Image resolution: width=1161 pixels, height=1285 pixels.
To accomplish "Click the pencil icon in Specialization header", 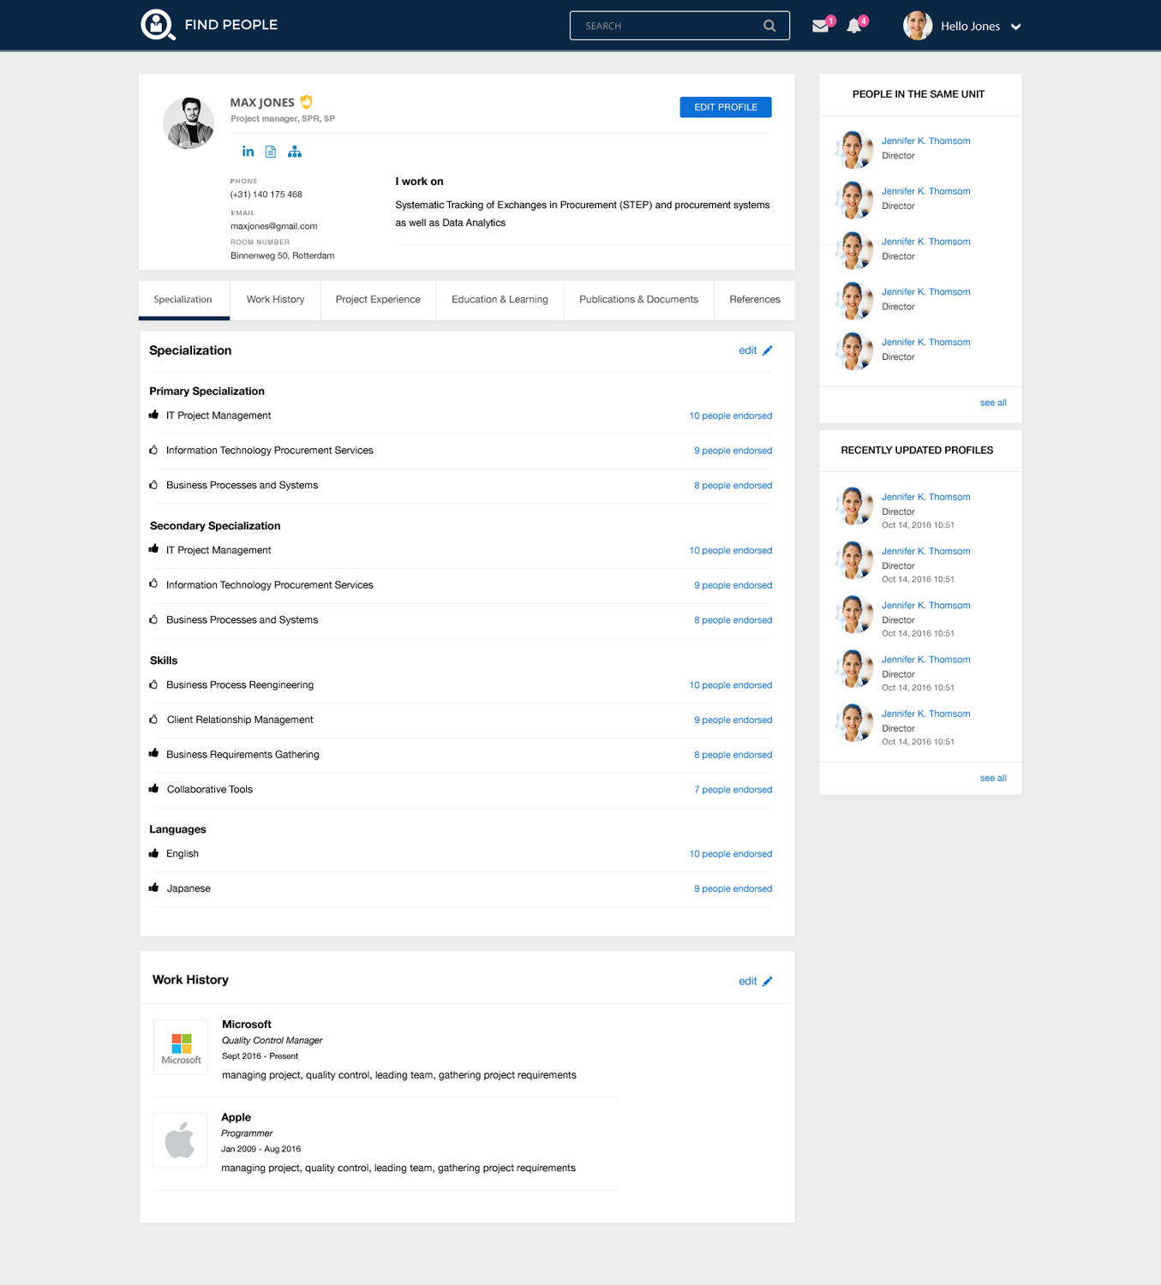I will [768, 350].
